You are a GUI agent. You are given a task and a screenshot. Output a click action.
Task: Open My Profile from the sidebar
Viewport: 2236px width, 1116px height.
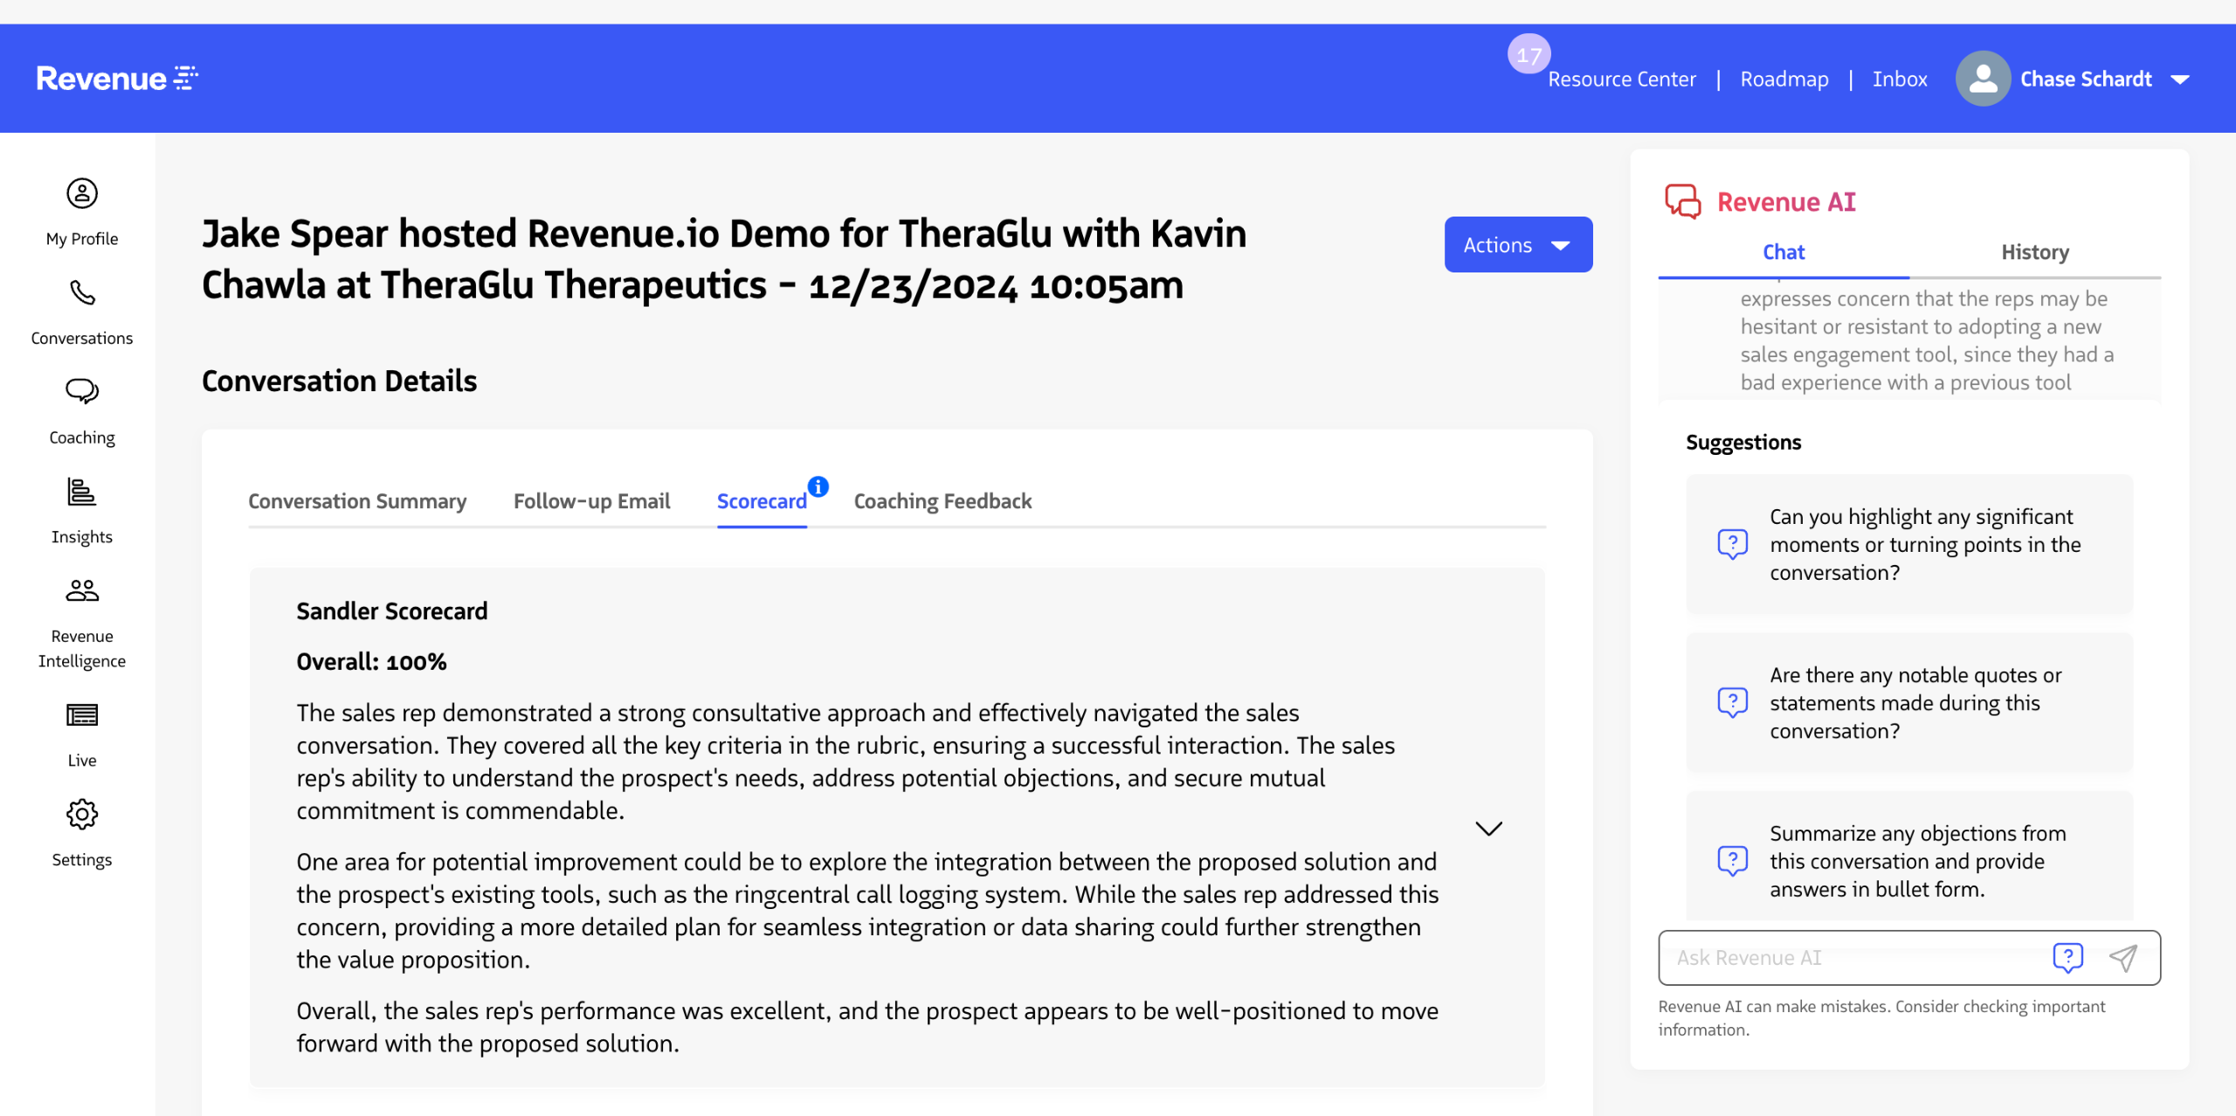[82, 194]
